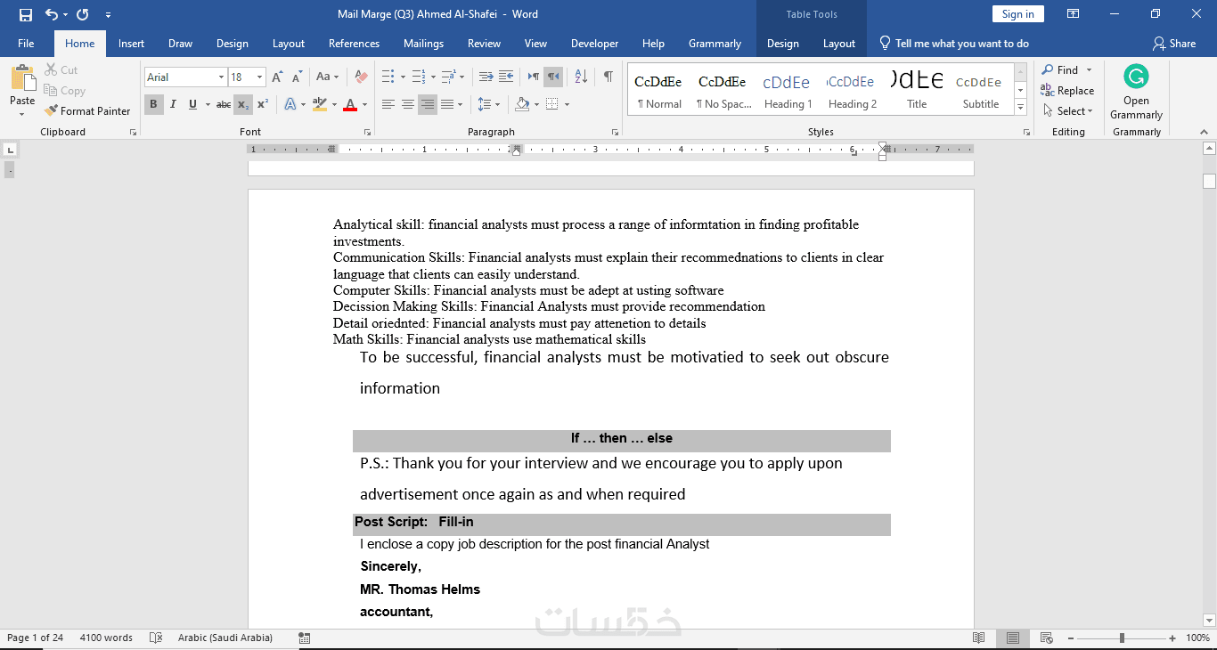Viewport: 1217px width, 650px height.
Task: Switch to Read Mode view
Action: [979, 638]
